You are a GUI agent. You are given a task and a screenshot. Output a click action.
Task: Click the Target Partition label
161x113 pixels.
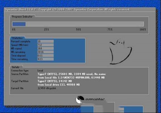click(20, 81)
